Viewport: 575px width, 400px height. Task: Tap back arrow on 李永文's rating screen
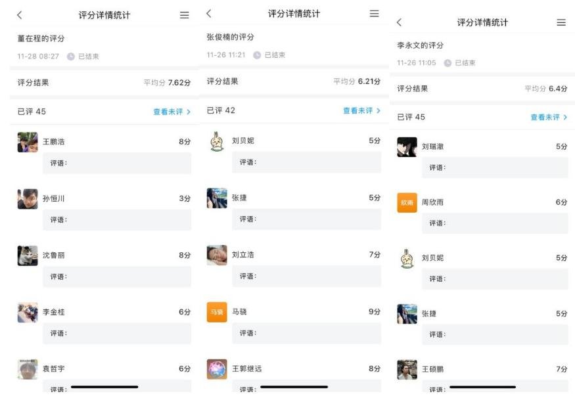399,22
